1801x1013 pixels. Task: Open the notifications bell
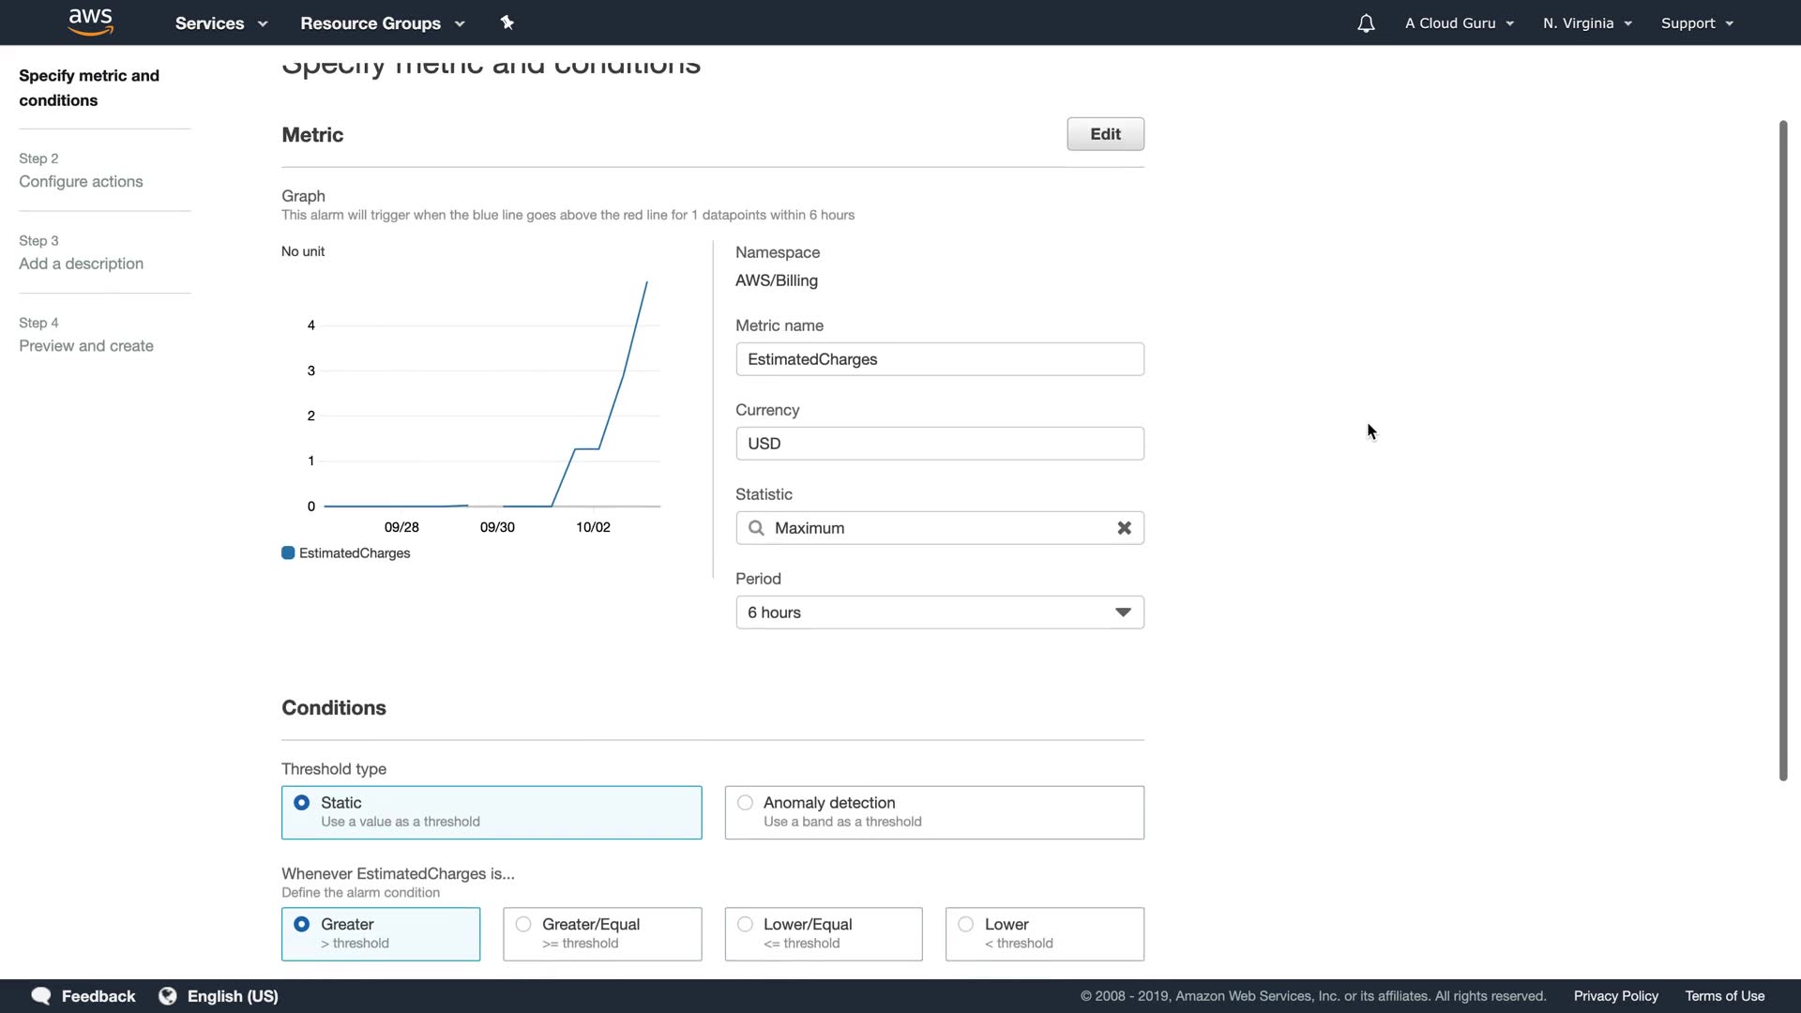(x=1366, y=23)
